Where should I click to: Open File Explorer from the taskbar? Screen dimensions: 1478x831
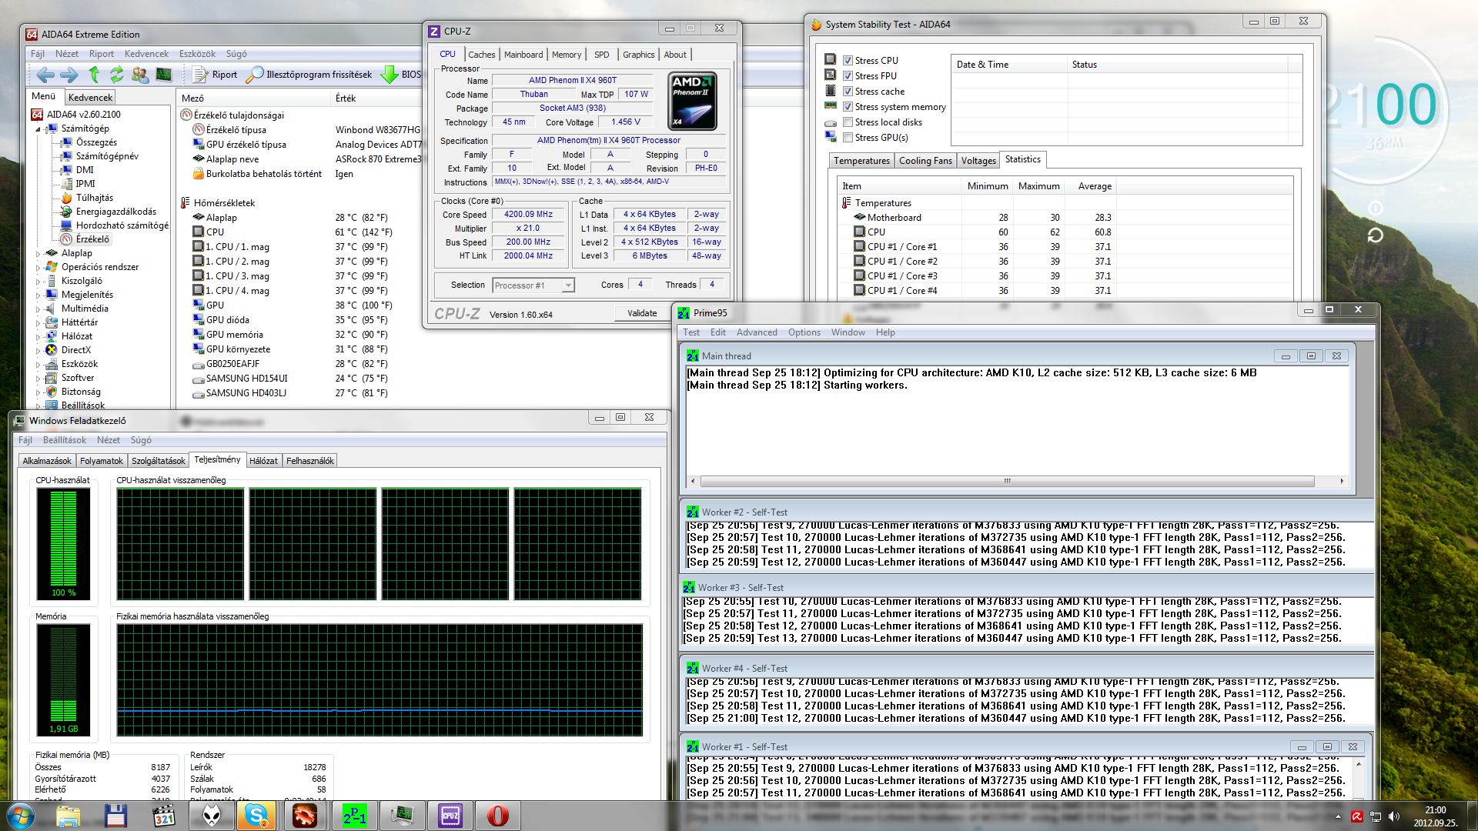[x=68, y=816]
